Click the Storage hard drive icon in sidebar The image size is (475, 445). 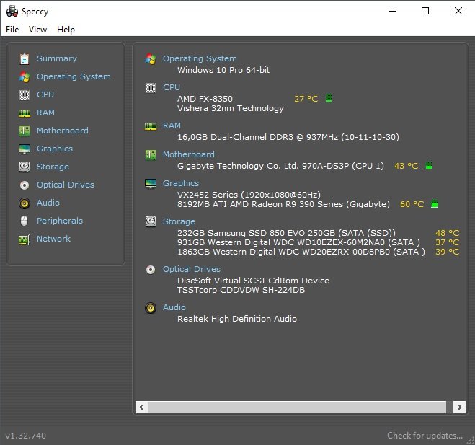click(x=25, y=167)
